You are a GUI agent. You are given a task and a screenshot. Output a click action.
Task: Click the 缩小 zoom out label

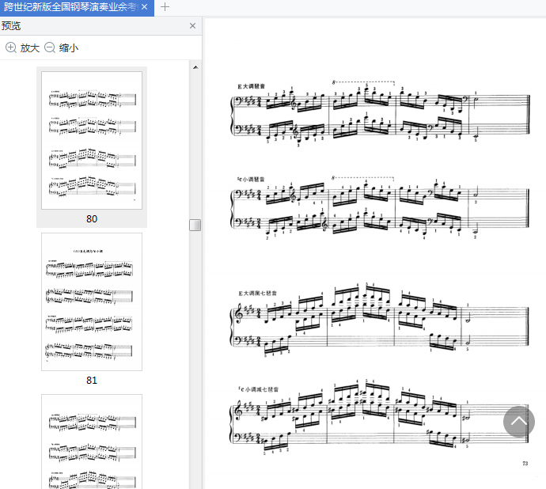coord(69,47)
